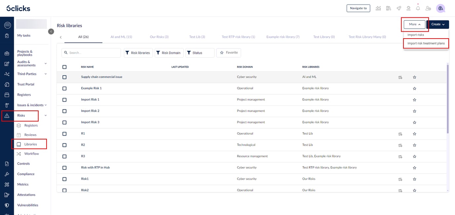Open the user profile avatar
The height and width of the screenshot is (215, 455).
pos(440,9)
